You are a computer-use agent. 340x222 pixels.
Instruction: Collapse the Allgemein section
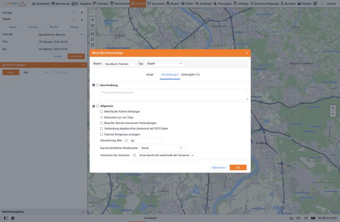point(93,106)
